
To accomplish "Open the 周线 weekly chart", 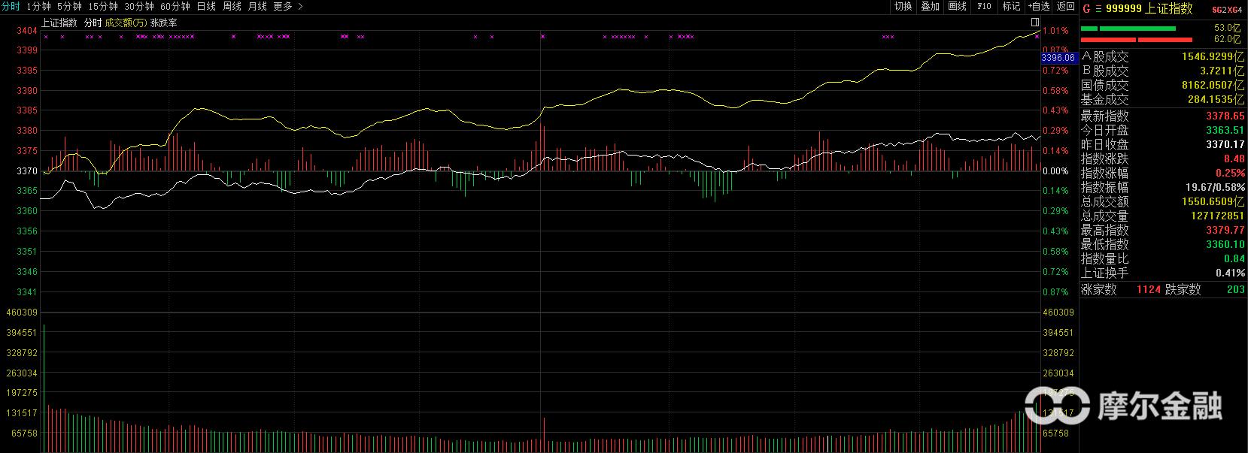I will pyautogui.click(x=232, y=6).
